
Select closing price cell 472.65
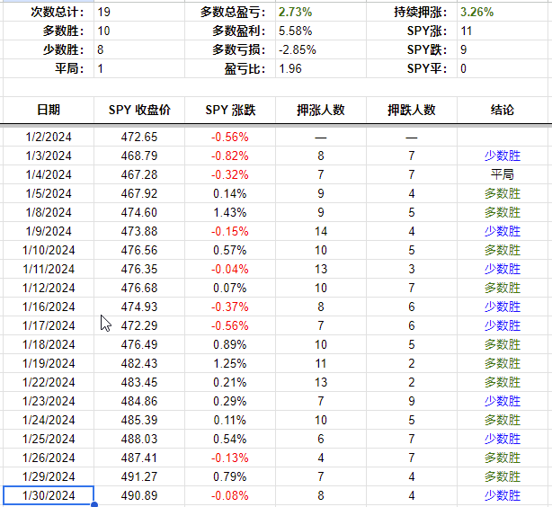139,137
